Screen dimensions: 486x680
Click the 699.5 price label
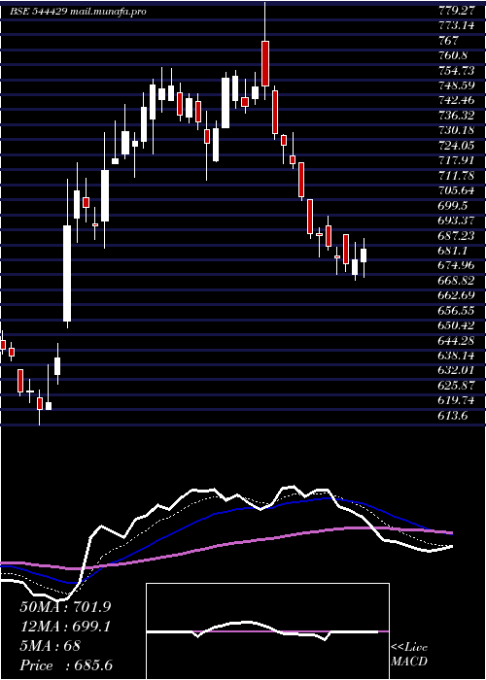pos(453,205)
